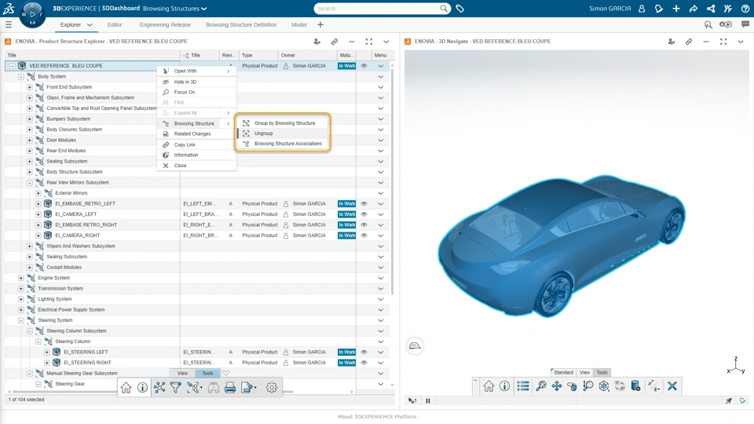Open the Model tab

pyautogui.click(x=298, y=24)
